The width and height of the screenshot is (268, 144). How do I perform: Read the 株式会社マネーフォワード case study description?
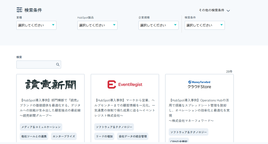(199, 111)
